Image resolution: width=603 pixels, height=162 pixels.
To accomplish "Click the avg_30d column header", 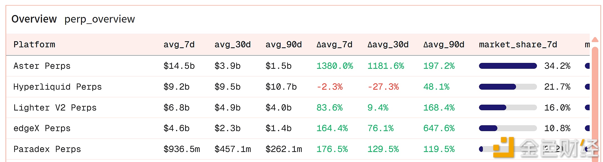I will (232, 45).
